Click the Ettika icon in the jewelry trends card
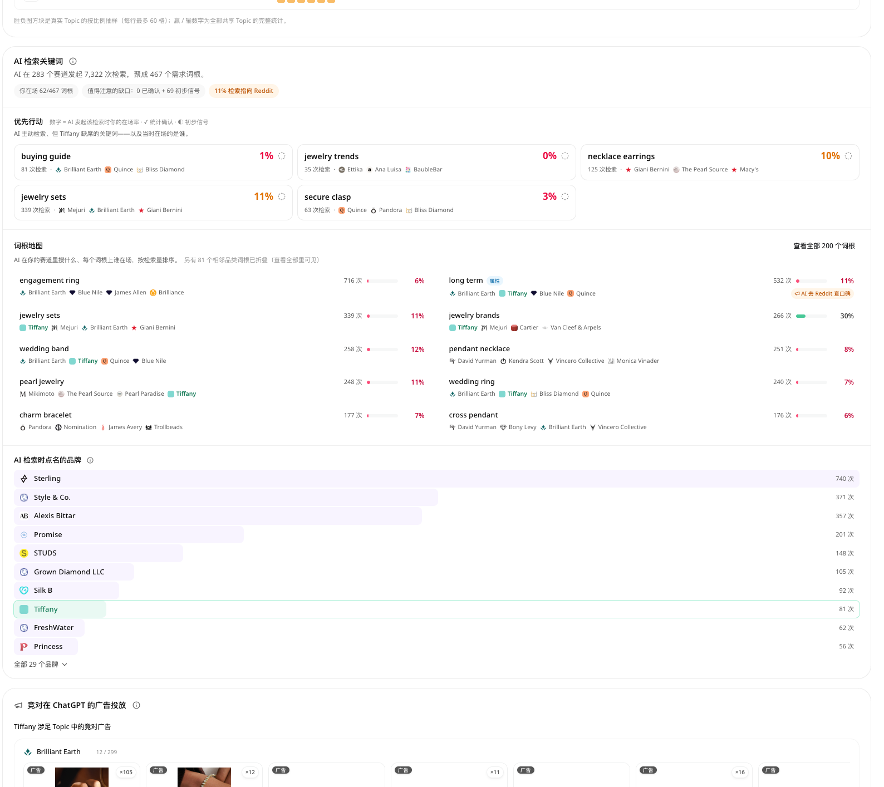 tap(342, 170)
